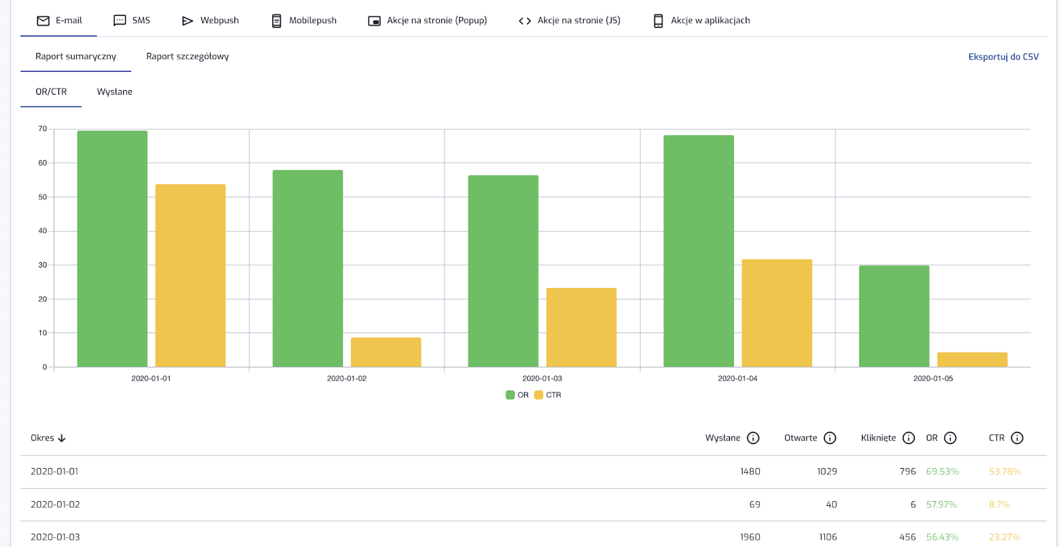This screenshot has width=1060, height=547.
Task: Click the info icon beside Wysłane column
Action: [x=753, y=438]
